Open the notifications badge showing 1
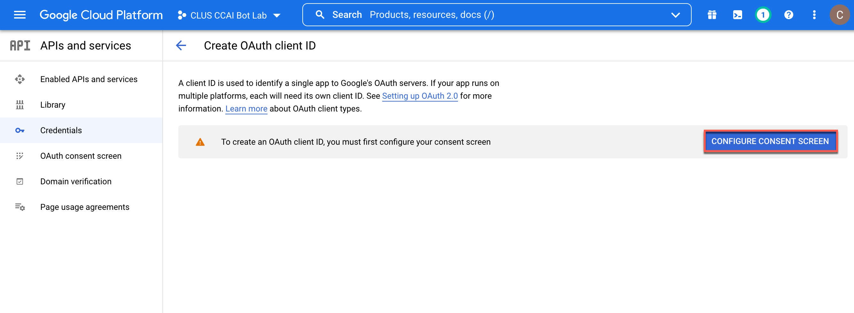Image resolution: width=854 pixels, height=313 pixels. [x=763, y=15]
